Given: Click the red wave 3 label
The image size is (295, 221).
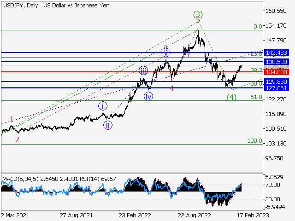Looking at the screenshot, I should (x=165, y=48).
